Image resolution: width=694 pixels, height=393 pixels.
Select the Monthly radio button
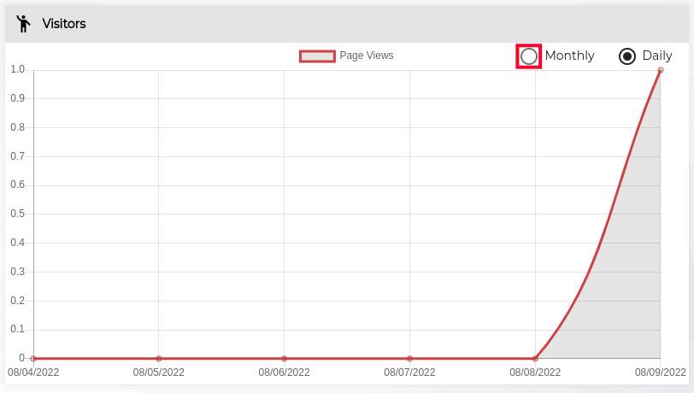529,56
